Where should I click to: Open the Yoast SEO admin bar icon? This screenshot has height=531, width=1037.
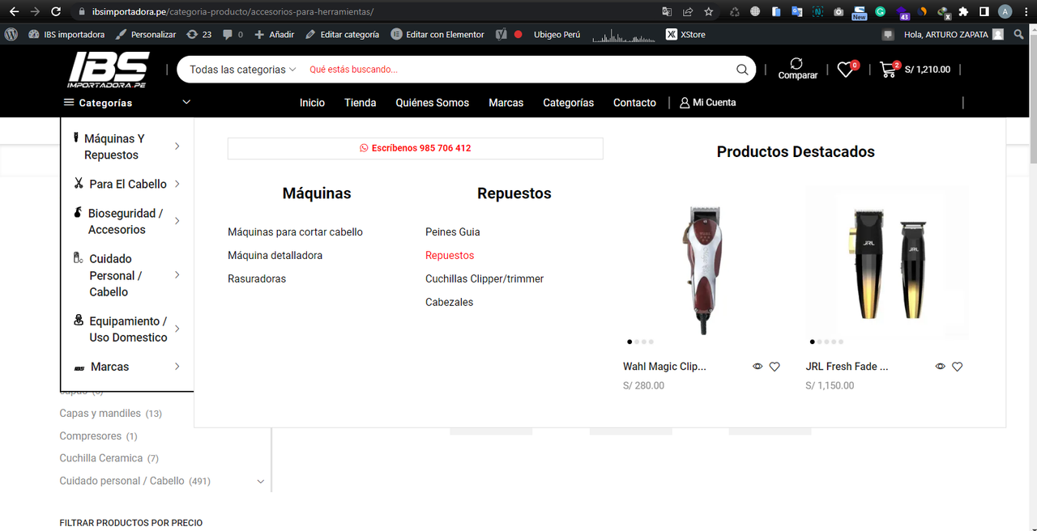(501, 34)
